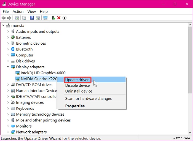
Task: Expand Audio inputs and outputs node
Action: (8, 31)
